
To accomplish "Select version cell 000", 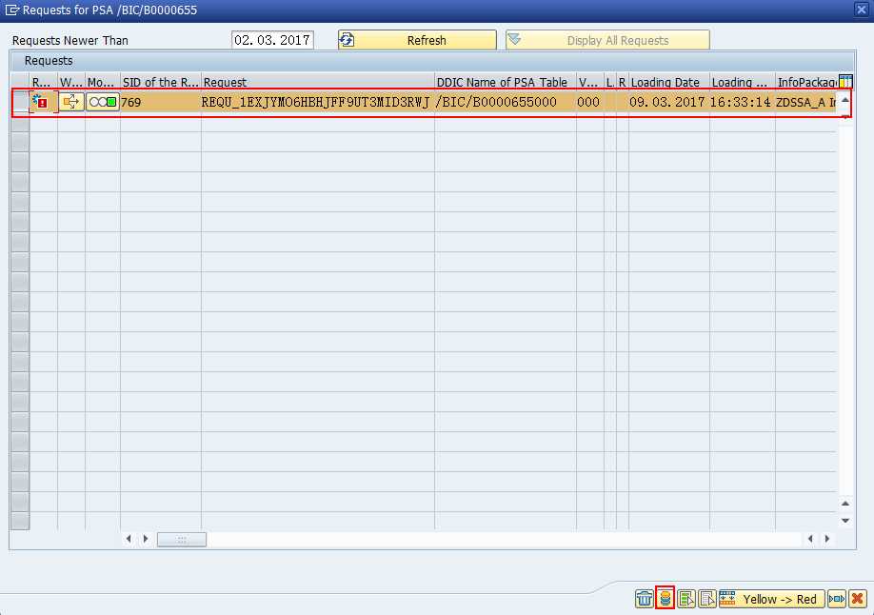I will pyautogui.click(x=588, y=102).
